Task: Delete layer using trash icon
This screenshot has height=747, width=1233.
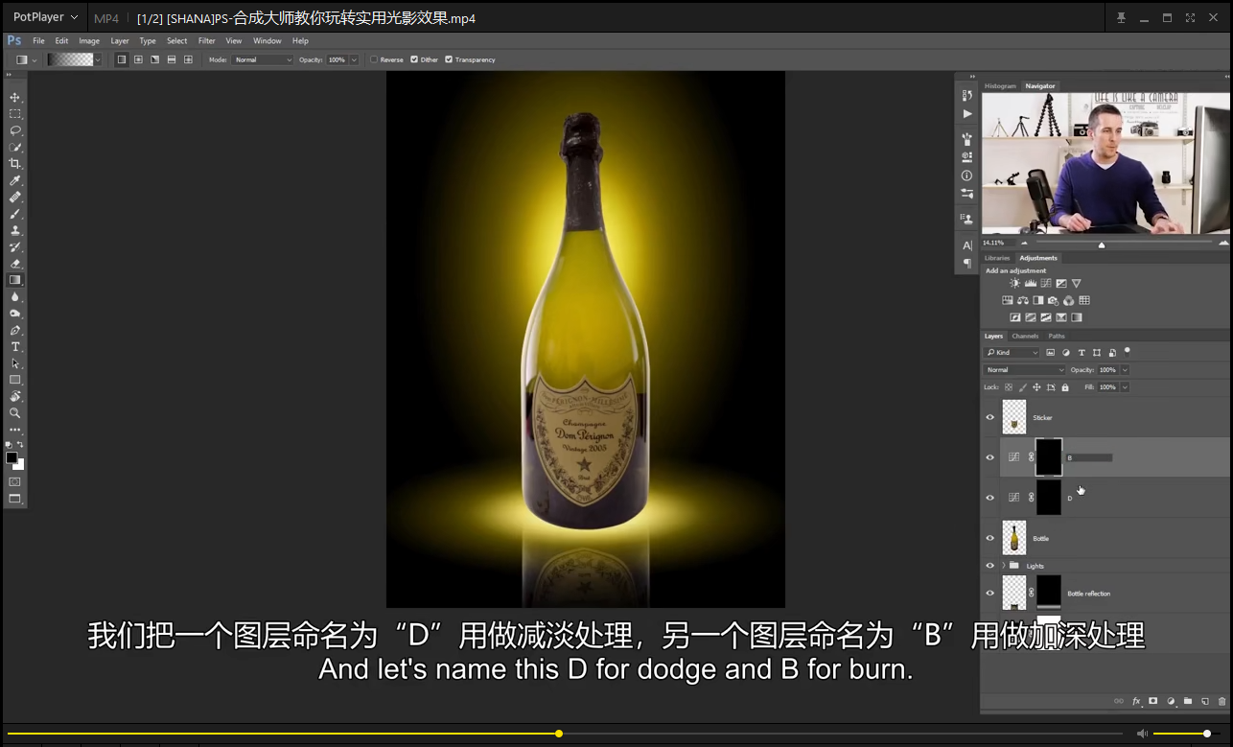Action: tap(1221, 701)
